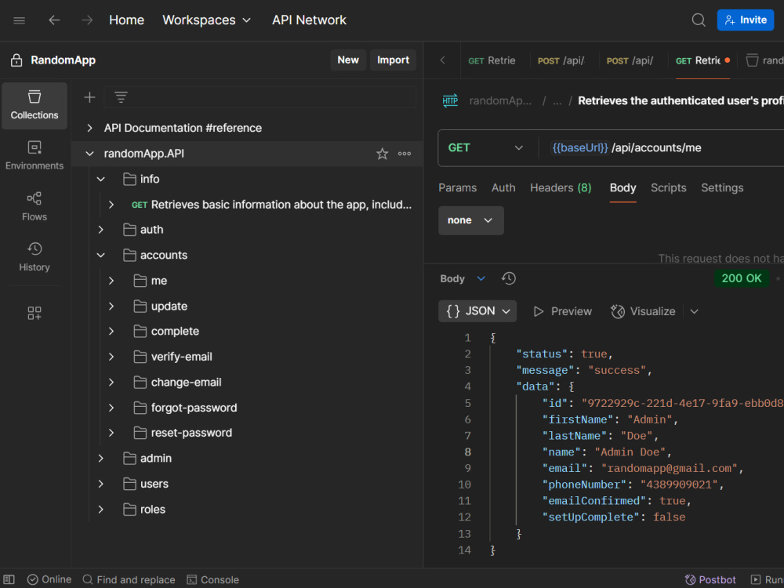This screenshot has height=588, width=784.
Task: Open Flows in the sidebar
Action: 34,206
